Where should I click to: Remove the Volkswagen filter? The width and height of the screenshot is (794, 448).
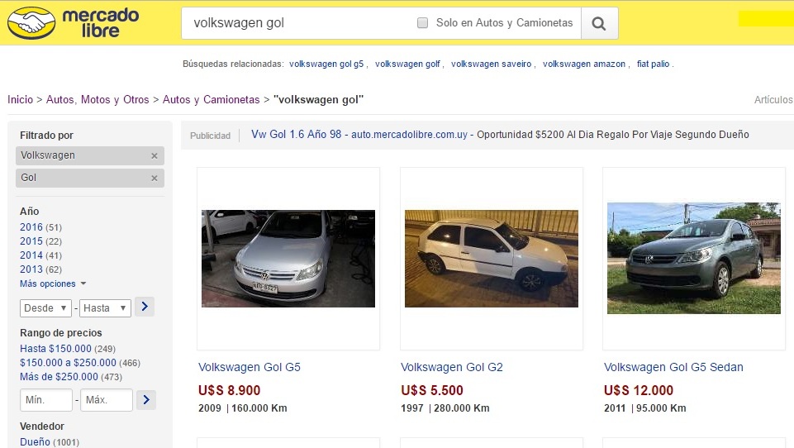click(x=155, y=156)
